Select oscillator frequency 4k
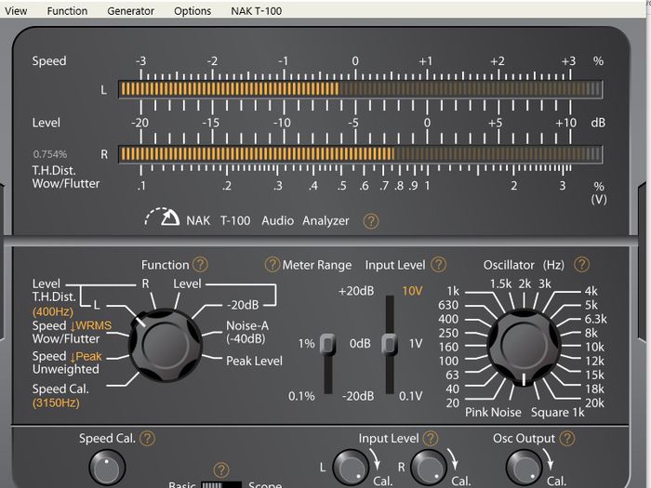Screen dimensions: 651x488 591,291
